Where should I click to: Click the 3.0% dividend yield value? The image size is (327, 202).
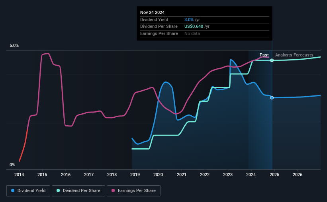click(189, 19)
